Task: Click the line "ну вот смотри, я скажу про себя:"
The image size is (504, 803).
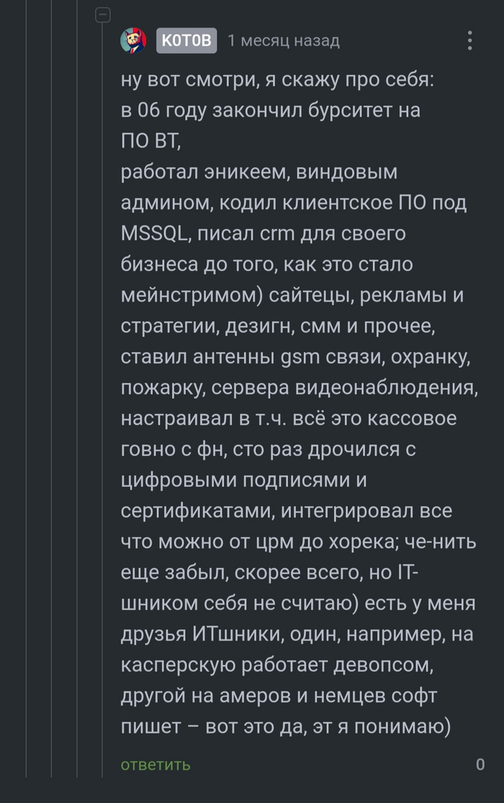Action: coord(278,79)
